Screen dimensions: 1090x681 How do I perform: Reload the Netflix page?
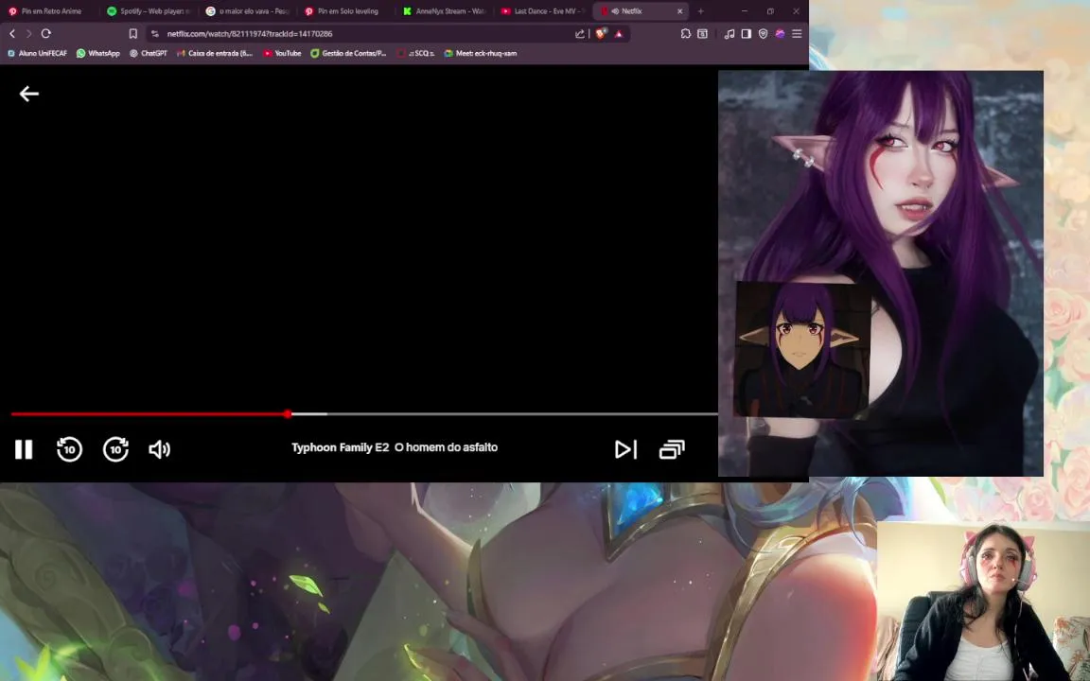(45, 33)
